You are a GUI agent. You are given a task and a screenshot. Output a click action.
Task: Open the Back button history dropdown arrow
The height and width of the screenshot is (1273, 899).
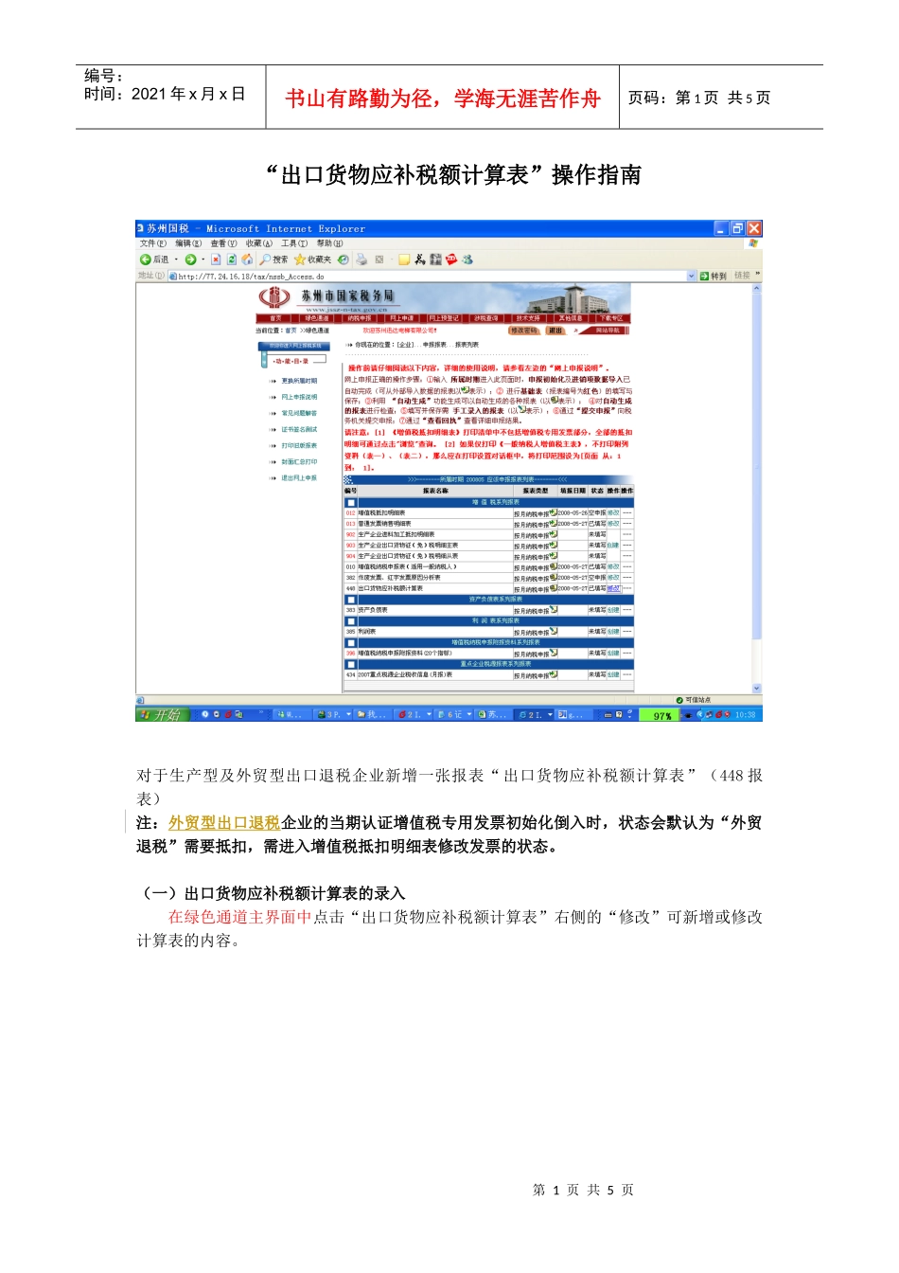(x=176, y=259)
